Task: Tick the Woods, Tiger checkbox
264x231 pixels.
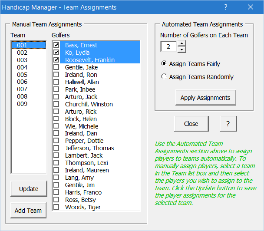Action: point(56,207)
